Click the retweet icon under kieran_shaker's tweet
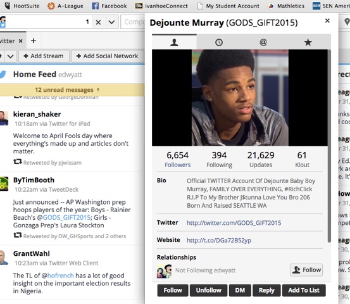Viewport: 350px width, 304px height. pyautogui.click(x=18, y=161)
